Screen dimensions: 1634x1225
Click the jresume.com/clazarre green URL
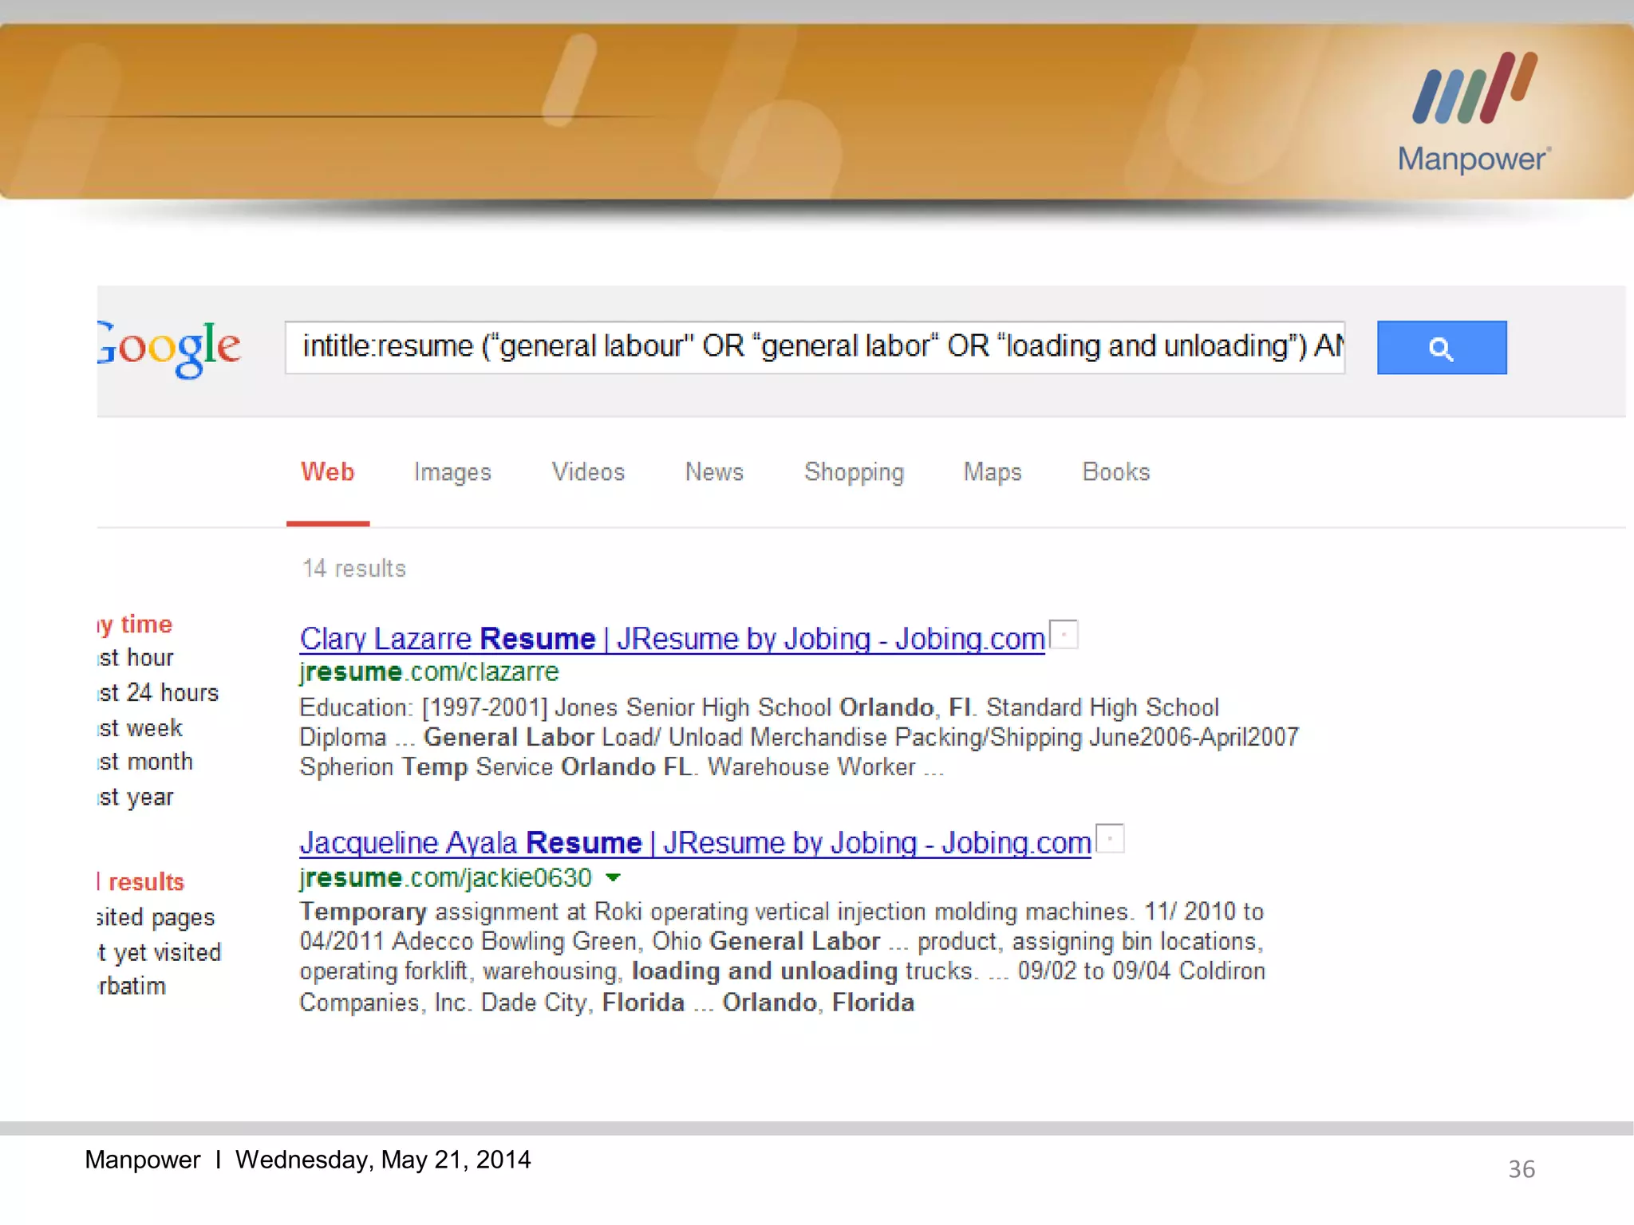[x=429, y=672]
